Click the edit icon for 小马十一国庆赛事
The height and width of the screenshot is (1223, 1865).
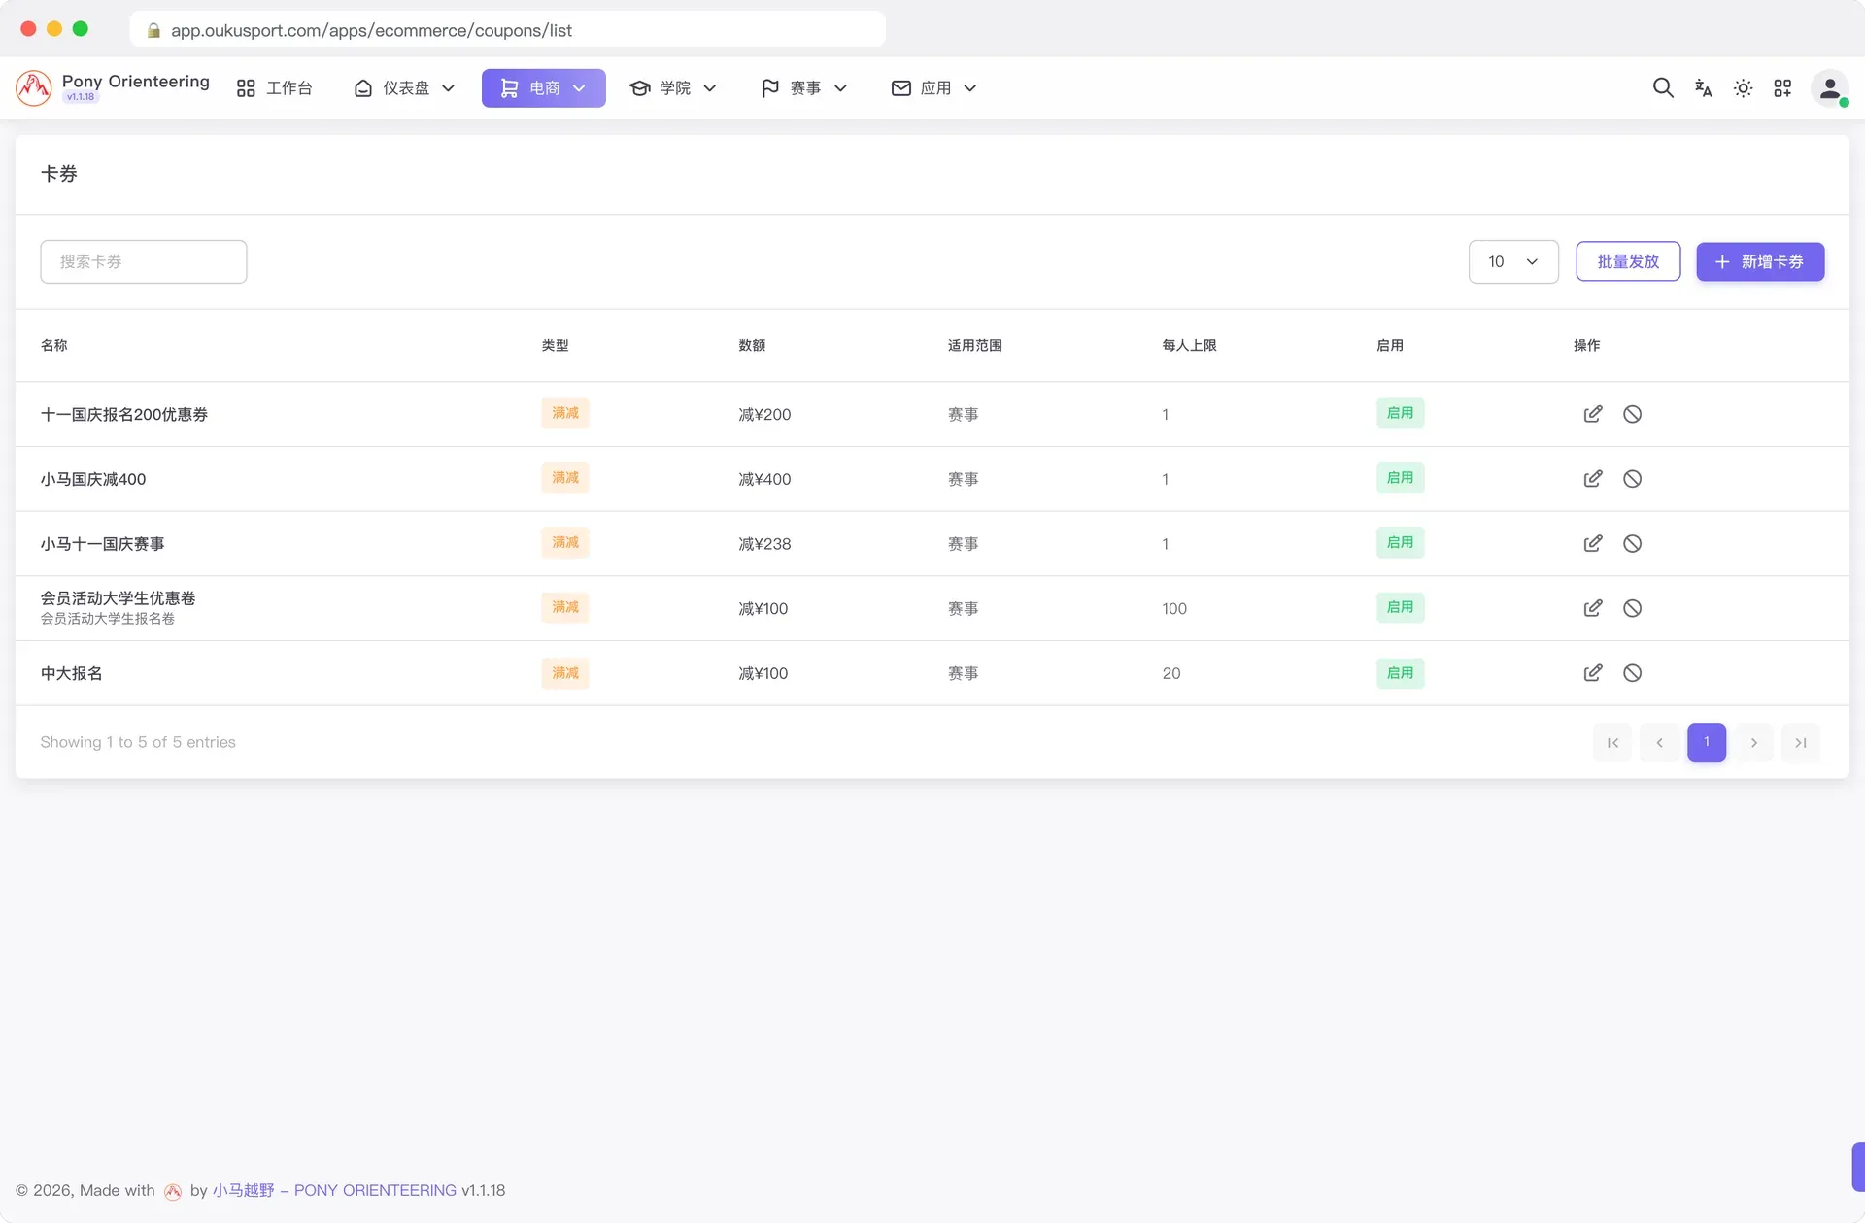click(x=1593, y=544)
